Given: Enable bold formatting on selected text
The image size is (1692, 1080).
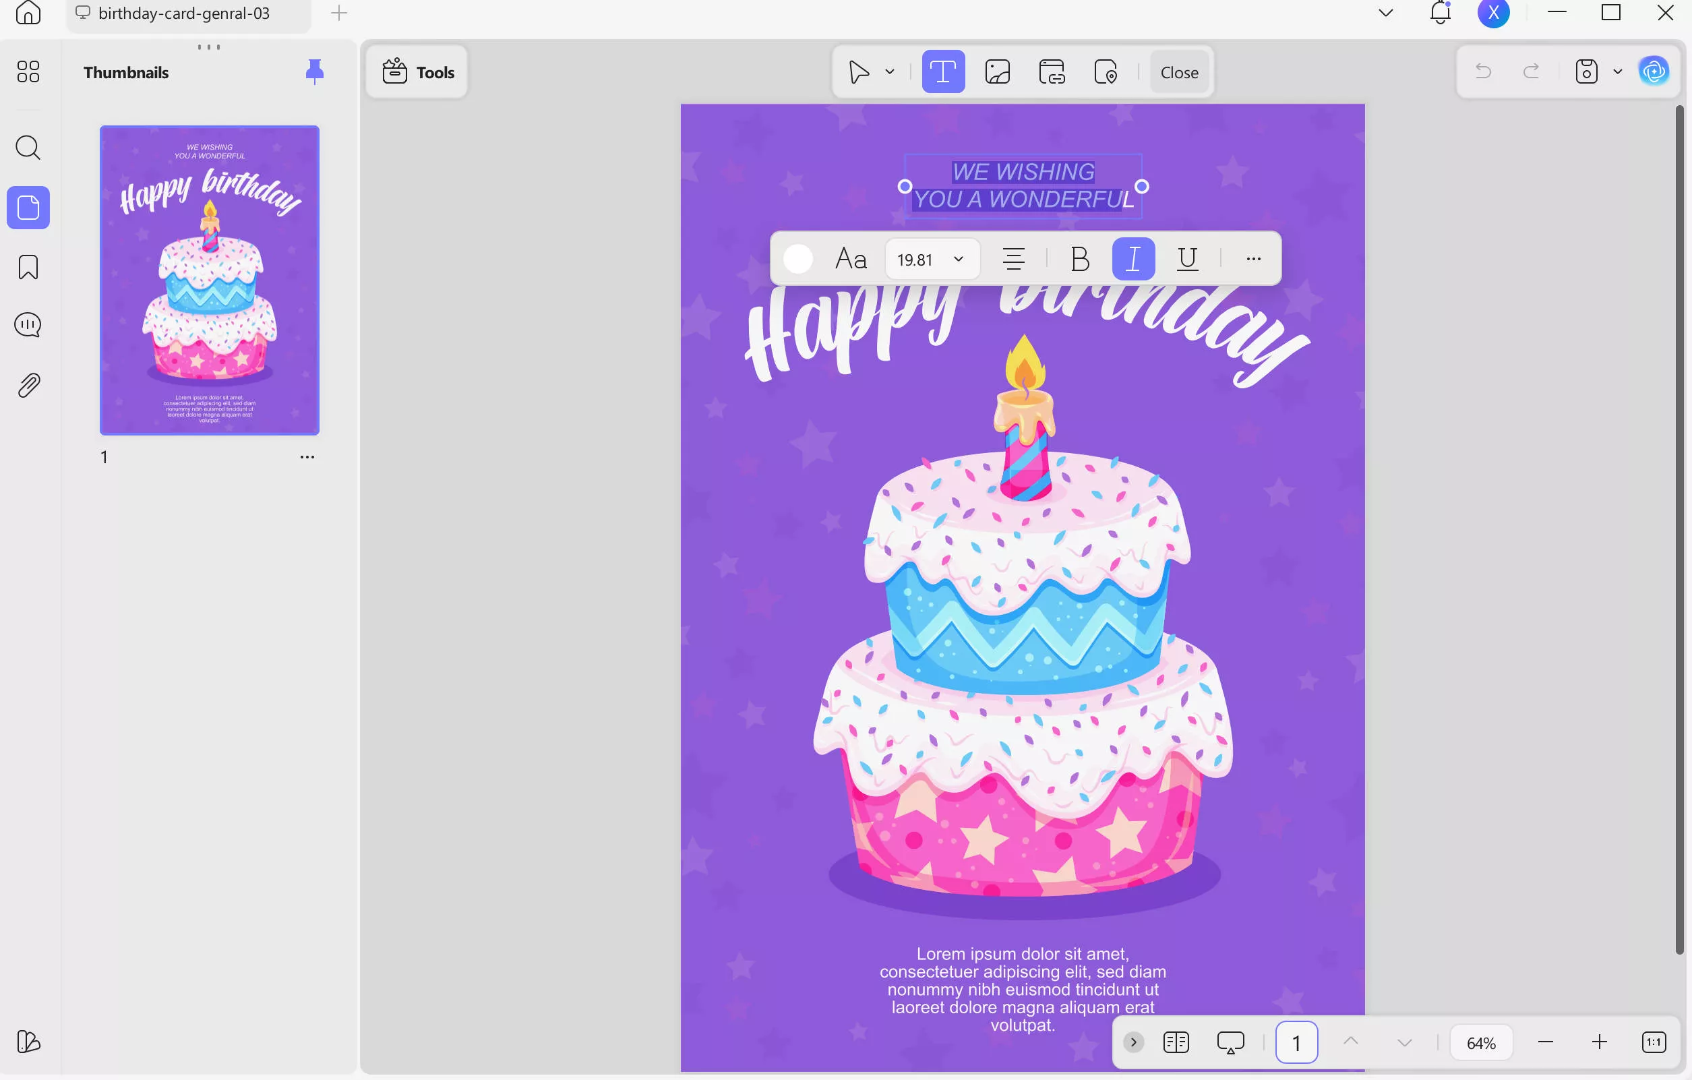Looking at the screenshot, I should coord(1079,259).
